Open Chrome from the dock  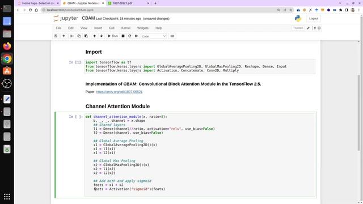point(7,59)
